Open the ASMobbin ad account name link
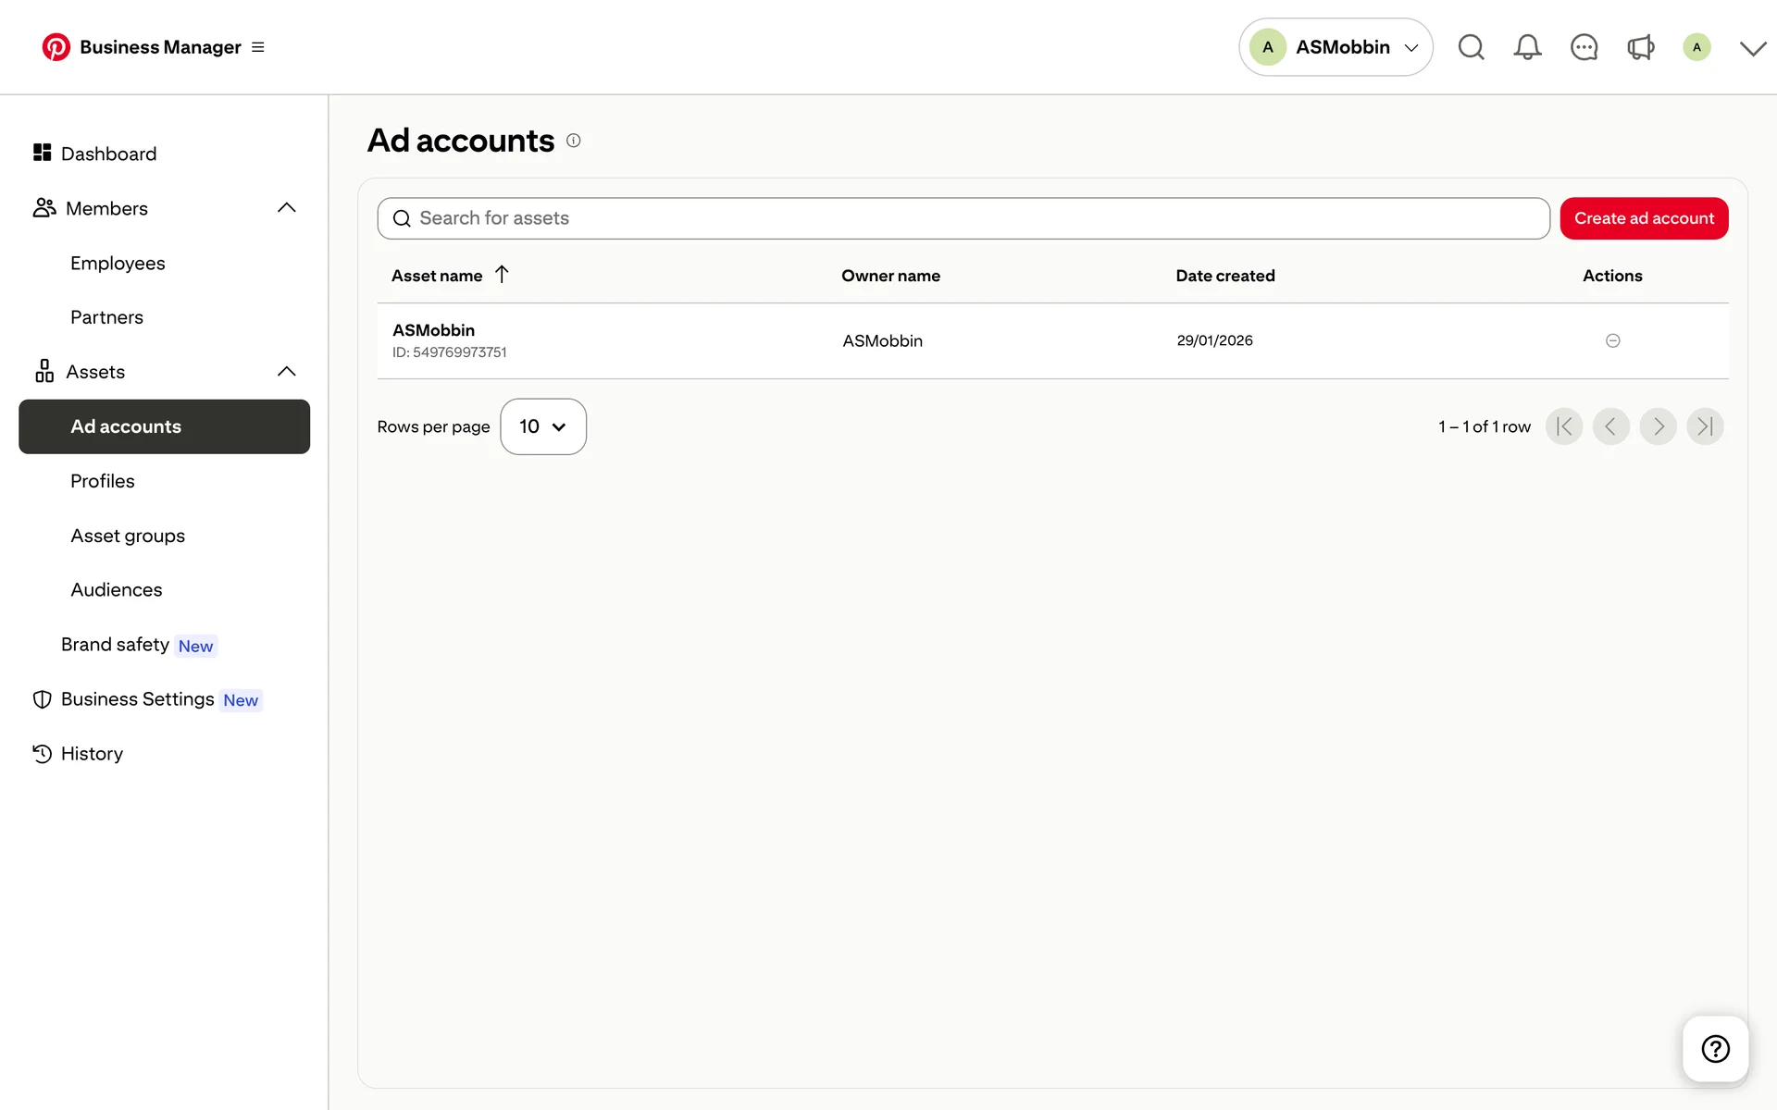 [433, 330]
